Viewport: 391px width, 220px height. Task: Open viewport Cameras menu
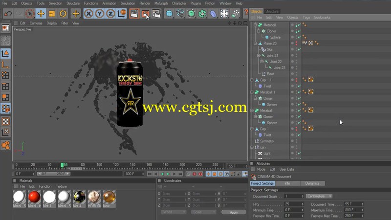click(36, 23)
